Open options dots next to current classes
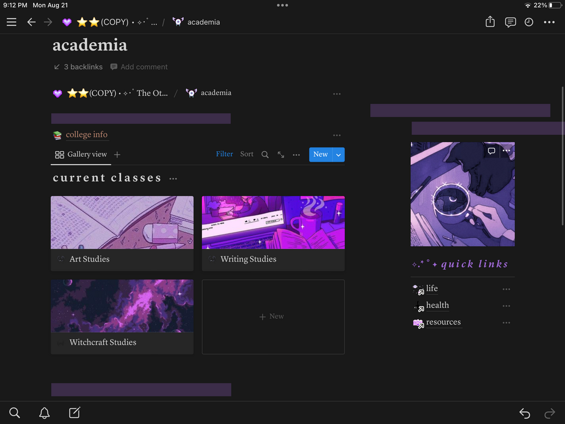 [x=173, y=178]
